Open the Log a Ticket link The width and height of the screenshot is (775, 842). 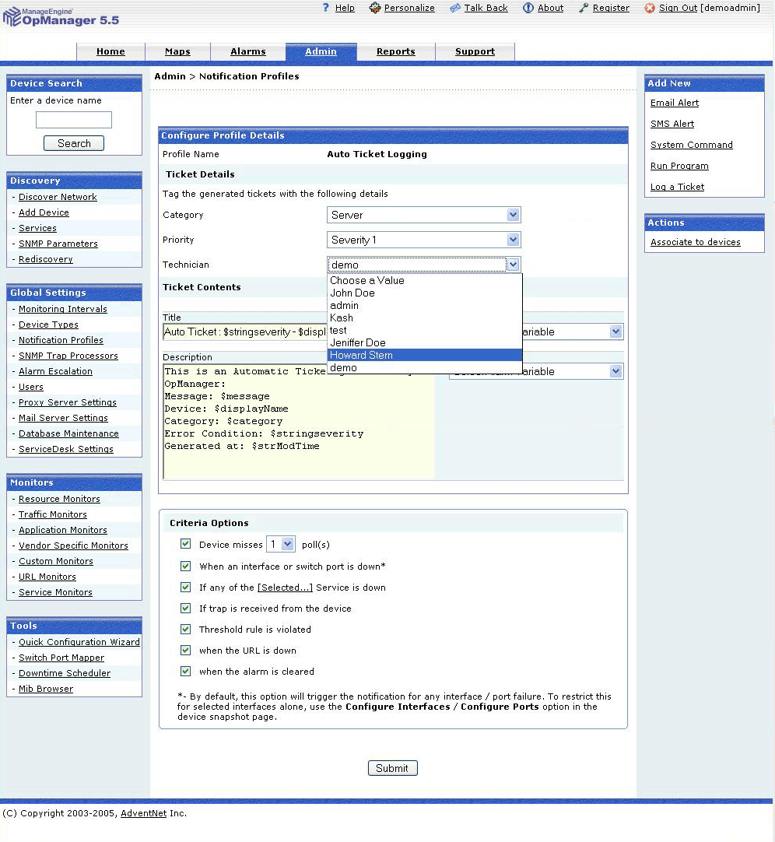click(x=677, y=187)
